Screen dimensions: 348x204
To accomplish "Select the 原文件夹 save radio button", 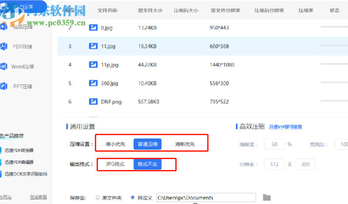I will pos(97,197).
